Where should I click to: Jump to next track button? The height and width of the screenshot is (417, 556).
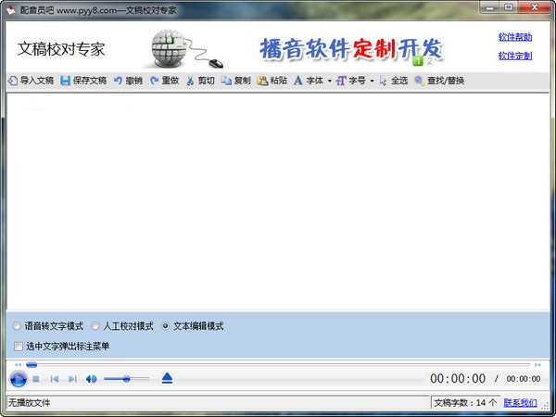pos(72,379)
